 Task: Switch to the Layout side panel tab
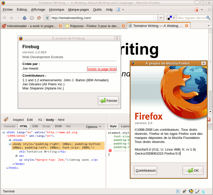[x=125, y=126]
